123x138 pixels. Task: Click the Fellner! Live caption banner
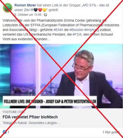[x=50, y=101]
